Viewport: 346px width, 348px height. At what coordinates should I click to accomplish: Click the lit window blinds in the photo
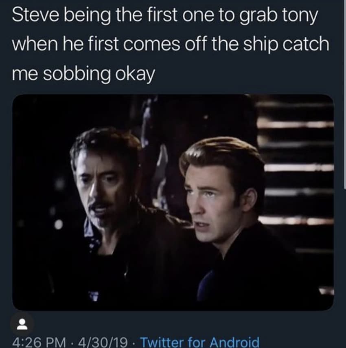[297, 163]
